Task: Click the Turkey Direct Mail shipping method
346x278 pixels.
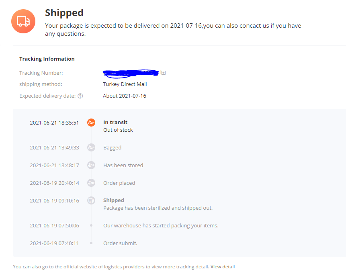Action: click(125, 84)
